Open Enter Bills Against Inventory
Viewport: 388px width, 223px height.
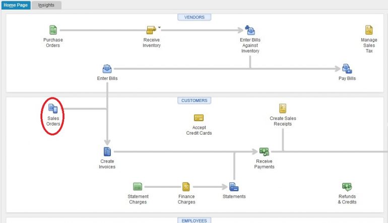coord(250,30)
